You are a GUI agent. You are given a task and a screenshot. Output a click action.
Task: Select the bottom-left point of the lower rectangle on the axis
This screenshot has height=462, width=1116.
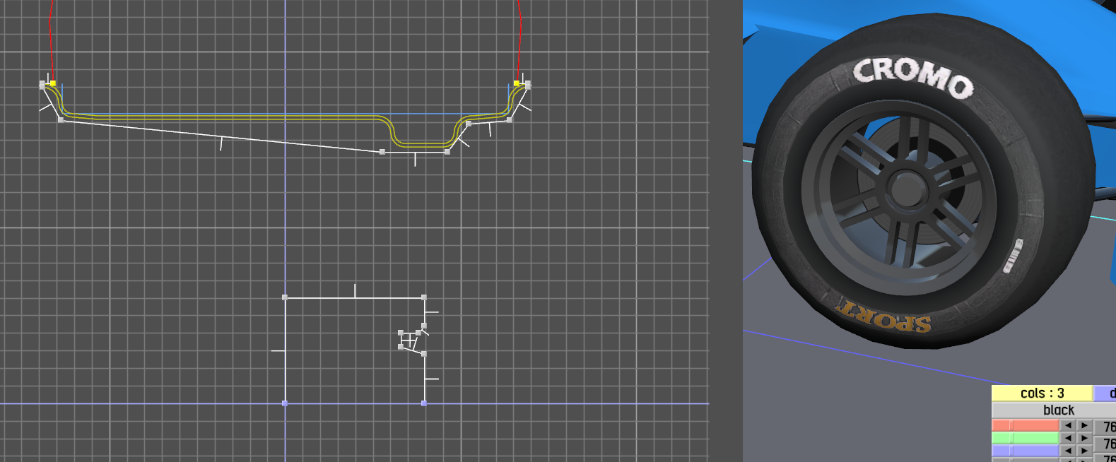(x=285, y=403)
